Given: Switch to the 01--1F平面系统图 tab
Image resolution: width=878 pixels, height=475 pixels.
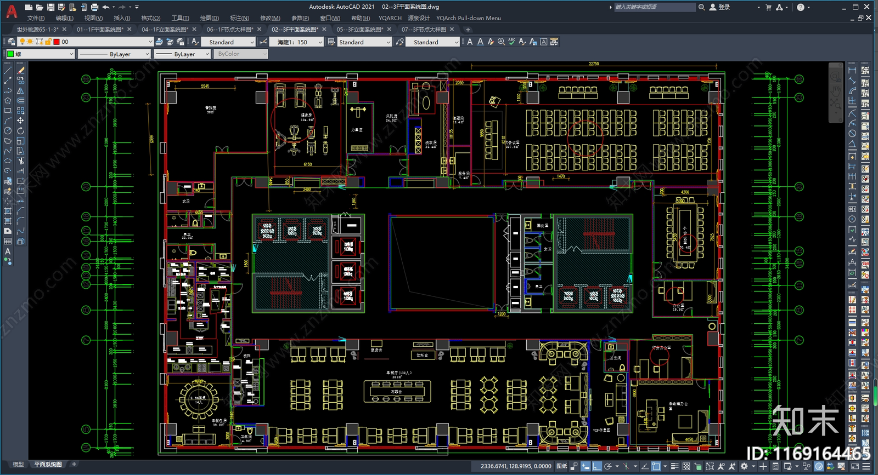Looking at the screenshot, I should [100, 30].
